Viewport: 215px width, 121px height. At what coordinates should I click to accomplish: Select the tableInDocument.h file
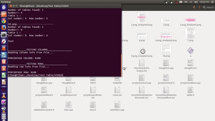44,106
